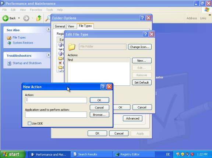Click the Browse... button

pyautogui.click(x=99, y=115)
